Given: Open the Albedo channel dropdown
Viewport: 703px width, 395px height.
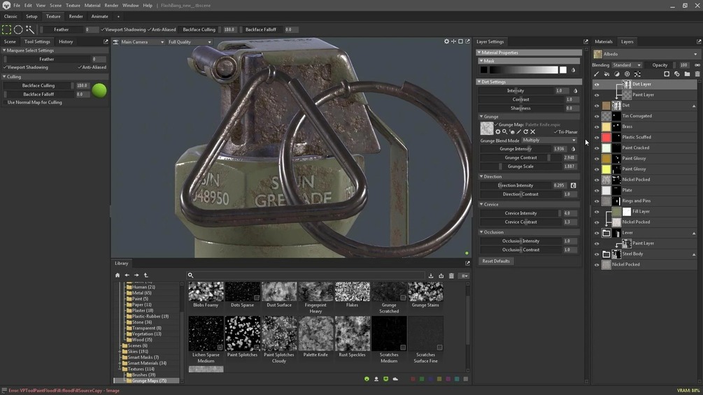Looking at the screenshot, I should [646, 55].
